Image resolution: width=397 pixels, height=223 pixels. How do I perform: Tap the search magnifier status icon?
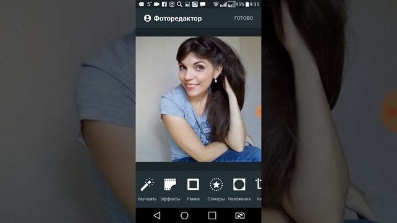179,4
